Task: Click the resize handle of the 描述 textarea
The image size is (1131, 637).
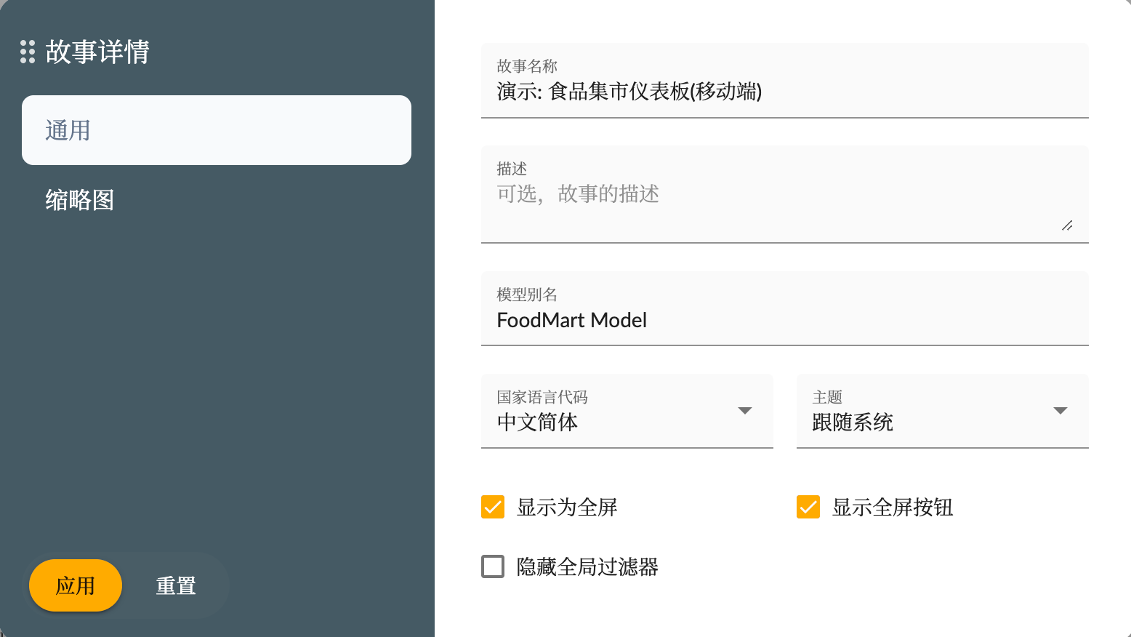Action: click(x=1068, y=226)
